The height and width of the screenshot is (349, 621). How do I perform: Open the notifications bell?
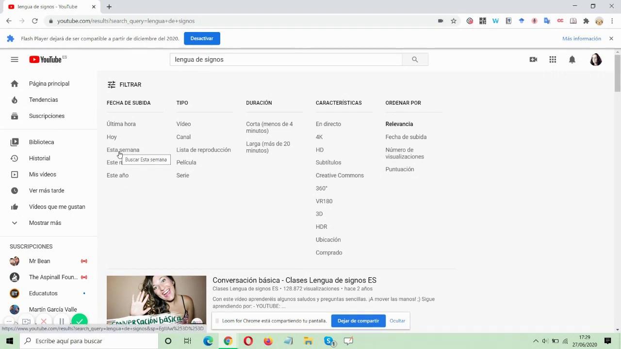click(x=572, y=59)
